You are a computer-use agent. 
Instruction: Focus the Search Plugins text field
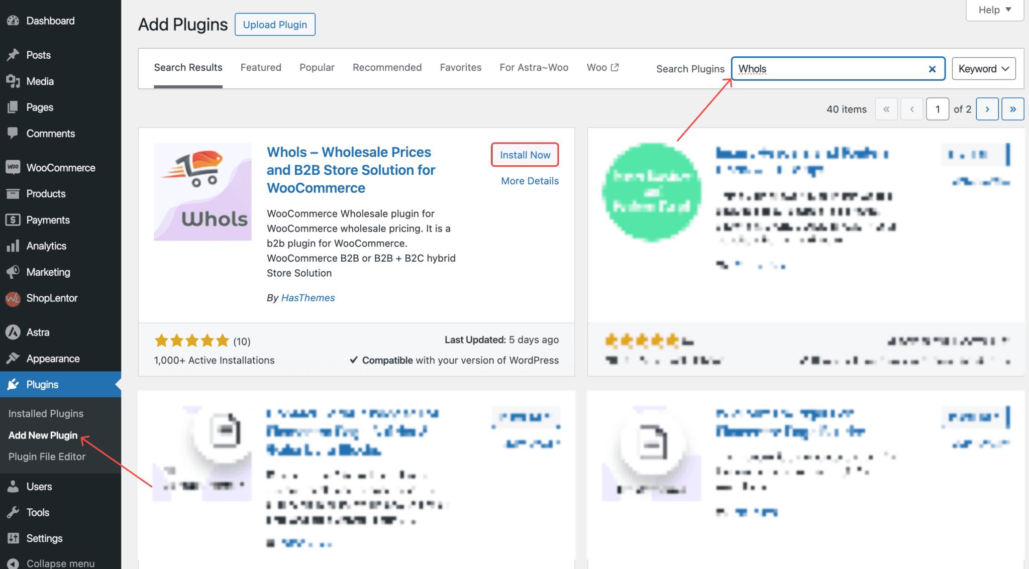click(829, 69)
